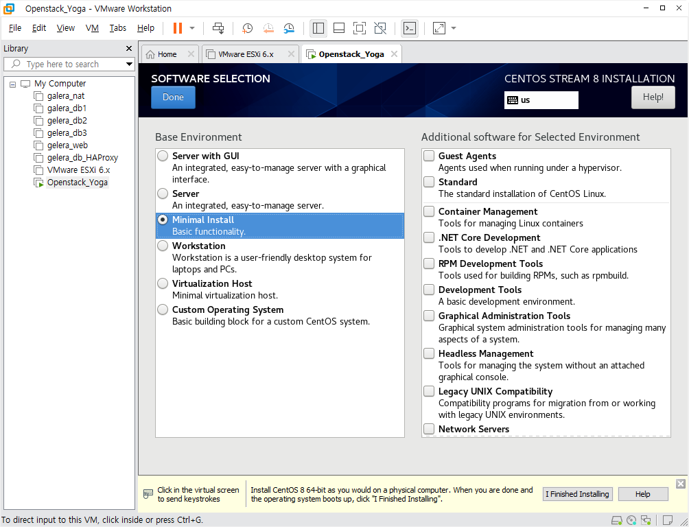Viewport: 689px width, 527px height.
Task: Select Custom Operating System environment
Action: coord(163,309)
